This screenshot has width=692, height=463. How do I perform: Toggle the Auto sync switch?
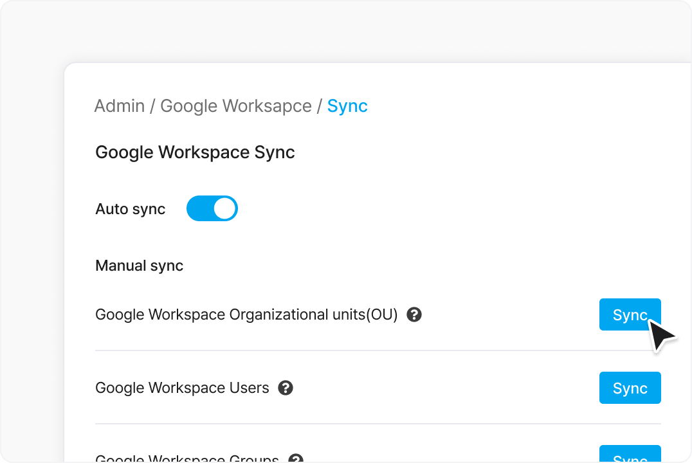[212, 208]
